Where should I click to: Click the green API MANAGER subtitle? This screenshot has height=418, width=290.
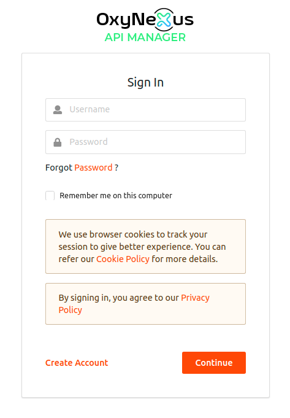145,37
